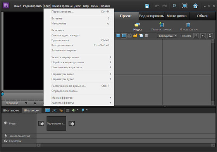
Task: Open the Файл menu
Action: tap(17, 6)
